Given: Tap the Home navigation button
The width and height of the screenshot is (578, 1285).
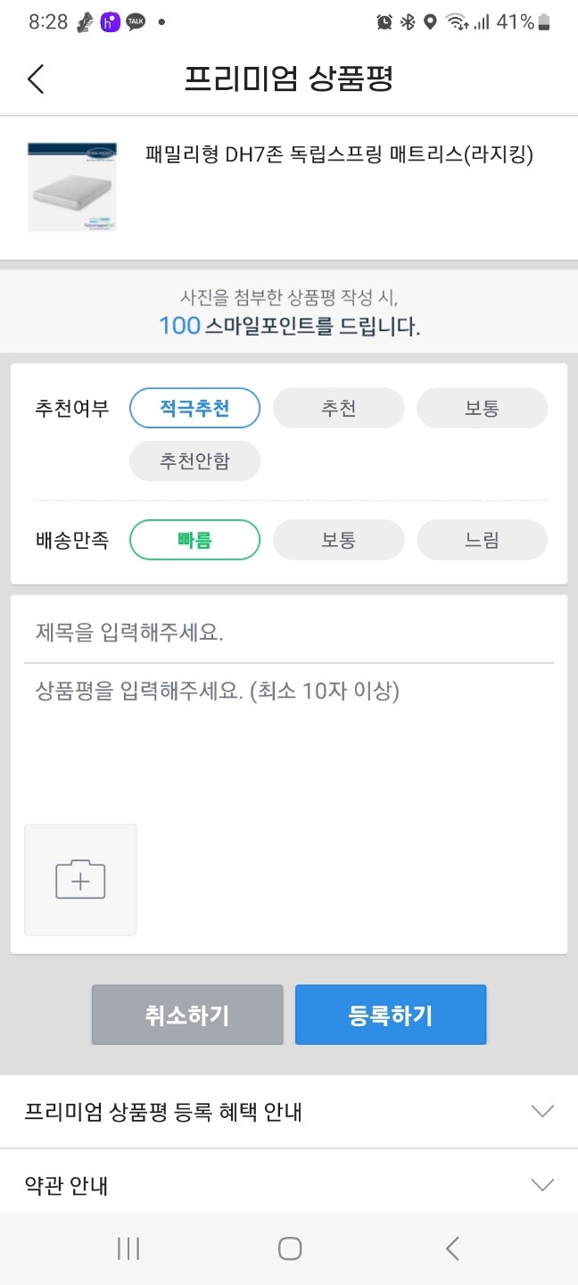Looking at the screenshot, I should 288,1249.
